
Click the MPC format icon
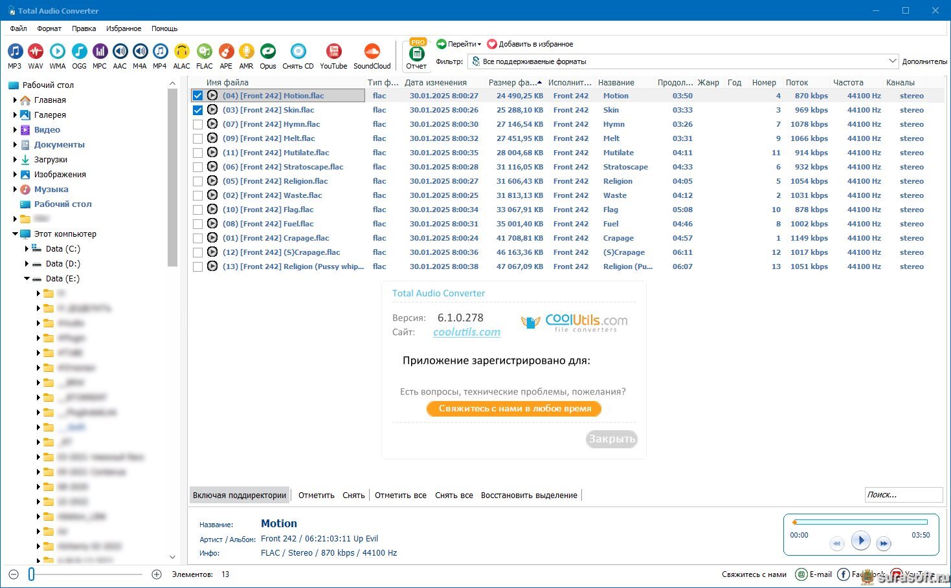pyautogui.click(x=100, y=52)
